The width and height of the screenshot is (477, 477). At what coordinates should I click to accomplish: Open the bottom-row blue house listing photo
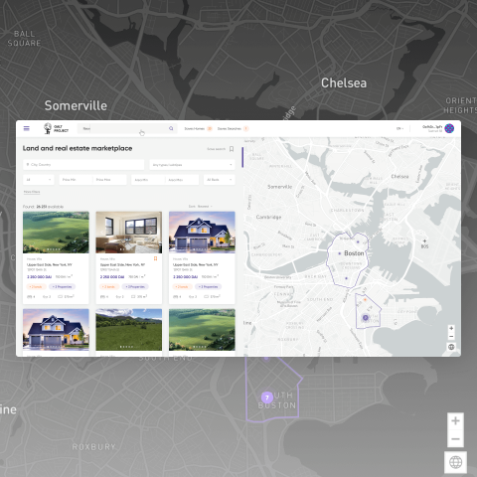tap(56, 330)
